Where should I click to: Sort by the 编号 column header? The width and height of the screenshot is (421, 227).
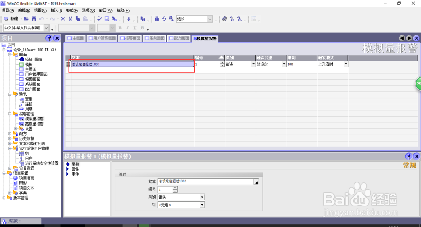click(x=209, y=58)
